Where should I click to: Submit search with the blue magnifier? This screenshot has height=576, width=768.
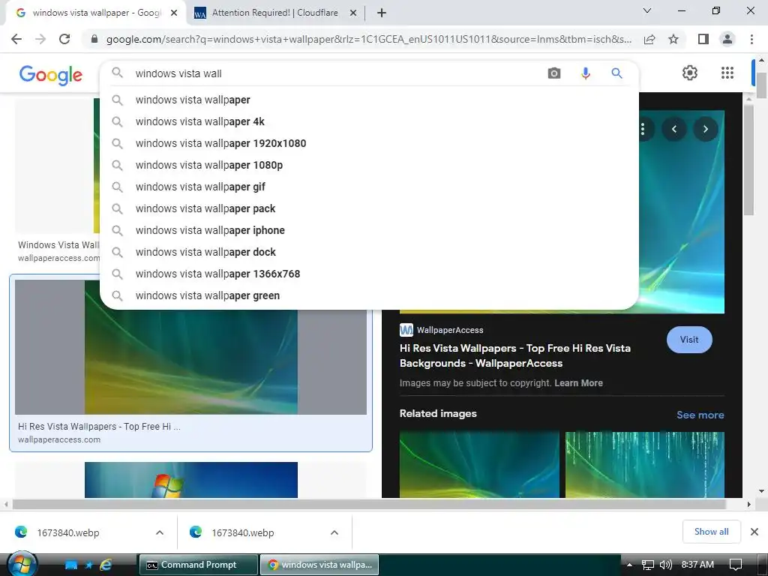click(x=616, y=73)
